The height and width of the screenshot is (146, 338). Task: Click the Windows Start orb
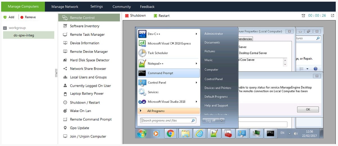[x=142, y=134]
